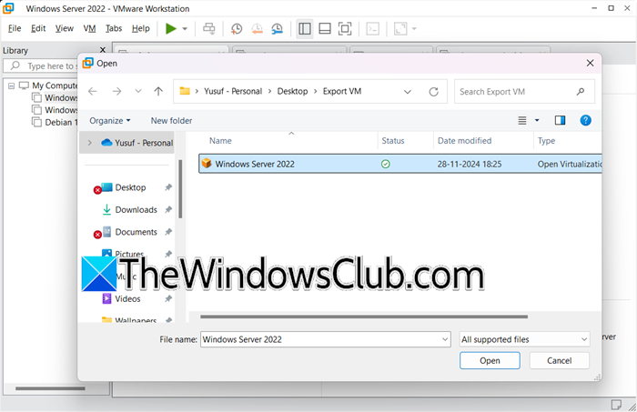
Task: Open the VM menu
Action: 89,28
